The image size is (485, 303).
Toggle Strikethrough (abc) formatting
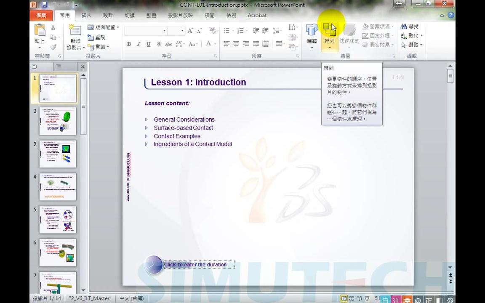[x=168, y=44]
